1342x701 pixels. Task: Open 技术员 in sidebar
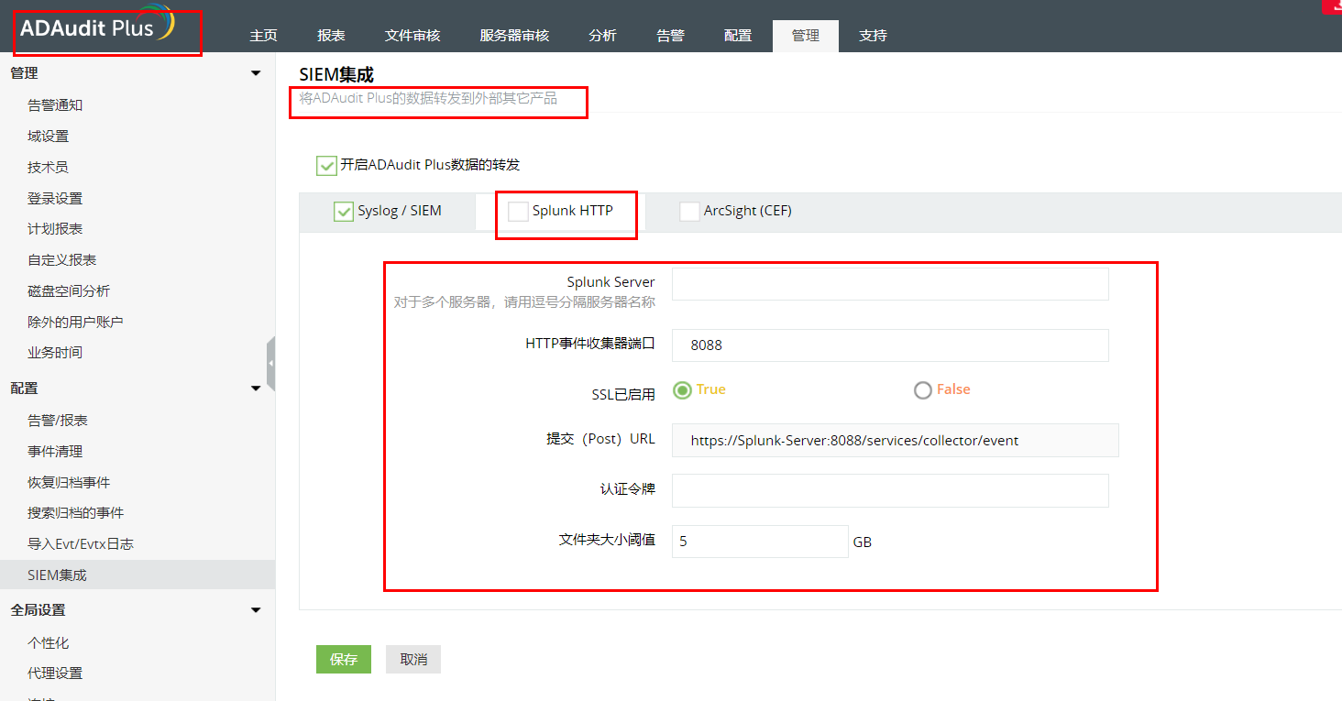click(x=49, y=168)
